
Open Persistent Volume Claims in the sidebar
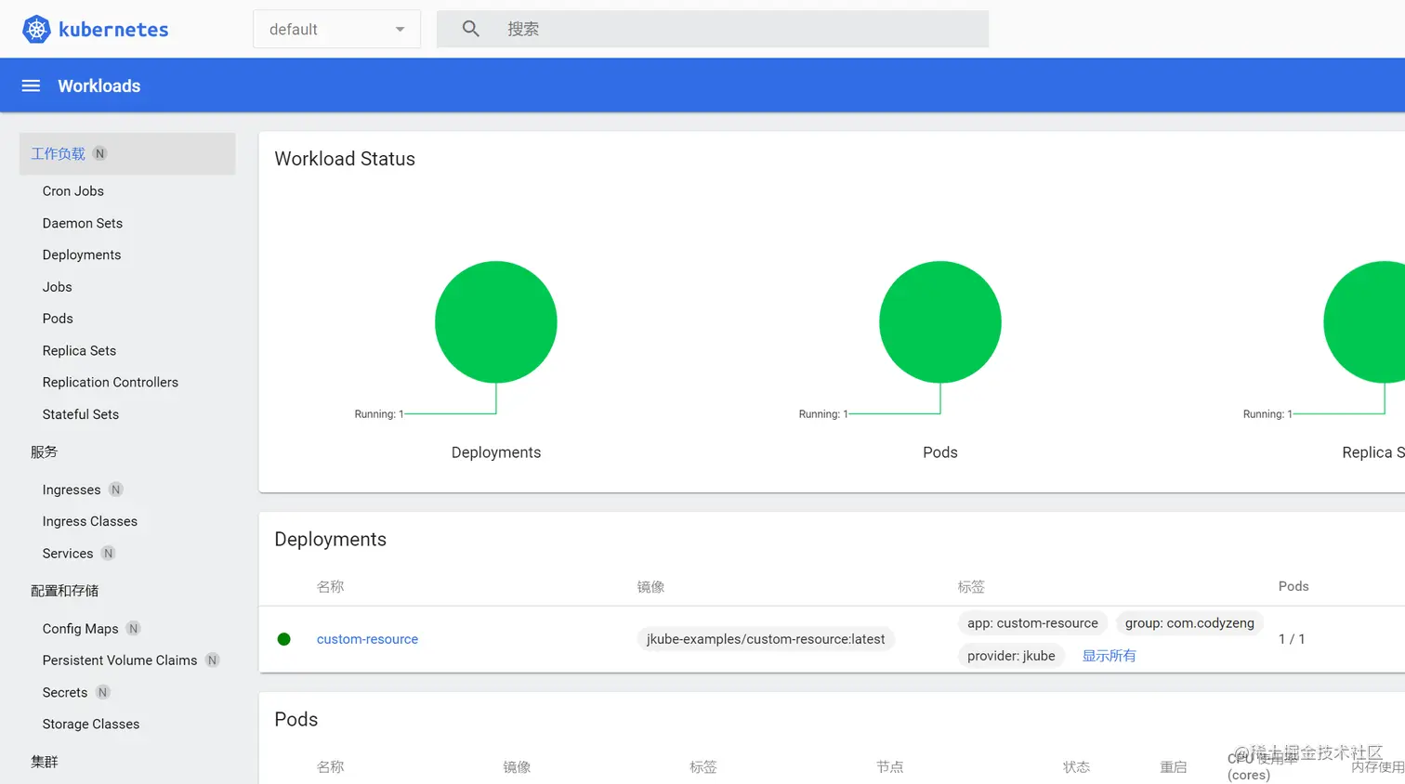pyautogui.click(x=120, y=660)
